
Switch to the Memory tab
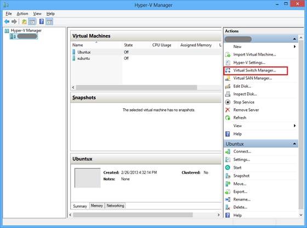pyautogui.click(x=96, y=205)
